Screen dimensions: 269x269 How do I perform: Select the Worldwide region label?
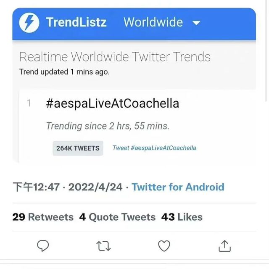153,22
